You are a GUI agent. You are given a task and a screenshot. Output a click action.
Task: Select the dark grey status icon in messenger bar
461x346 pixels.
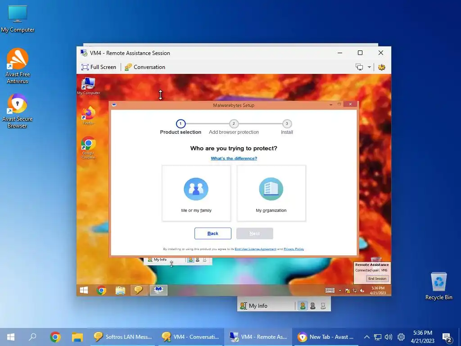(313, 306)
